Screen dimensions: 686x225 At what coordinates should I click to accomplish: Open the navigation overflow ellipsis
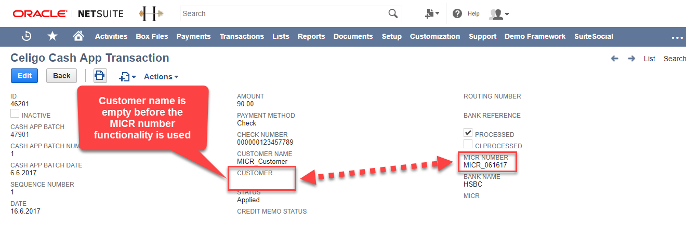coord(677,37)
